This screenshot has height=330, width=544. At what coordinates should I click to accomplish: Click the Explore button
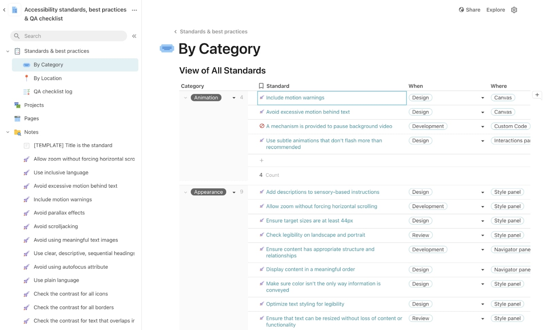495,10
